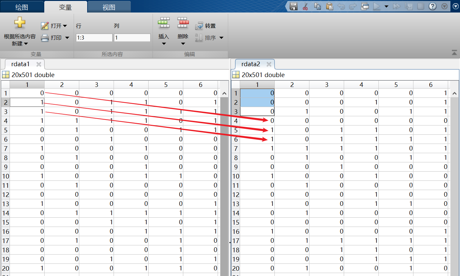Expand the 打印 dropdown arrow
460x276 pixels.
67,38
